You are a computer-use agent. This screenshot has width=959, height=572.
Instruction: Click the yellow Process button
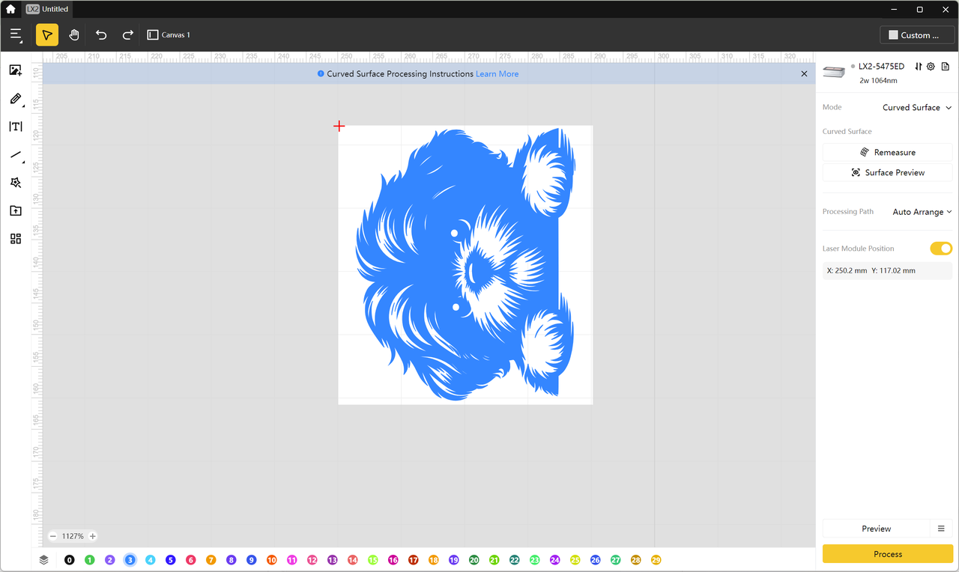point(887,554)
